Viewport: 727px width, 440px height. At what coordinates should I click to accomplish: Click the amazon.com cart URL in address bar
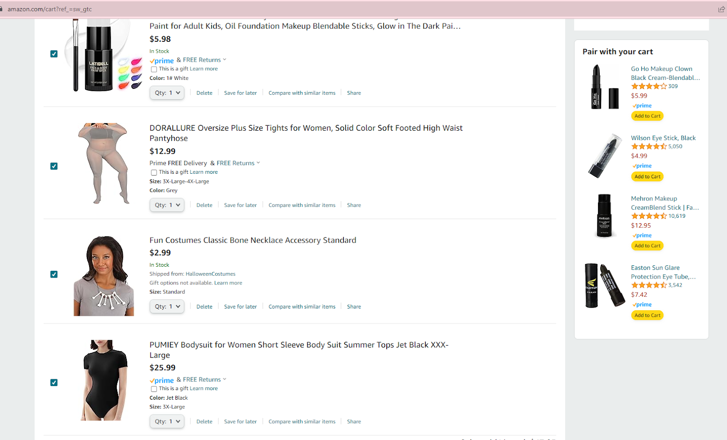tap(50, 9)
